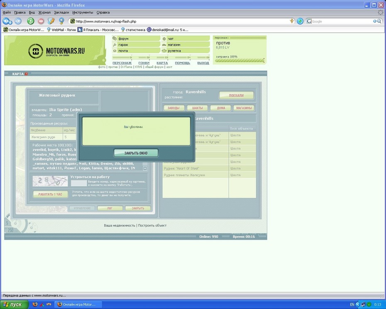The height and width of the screenshot is (309, 386).
Task: Click Firefox quick launch icon in taskbar
Action: click(35, 304)
